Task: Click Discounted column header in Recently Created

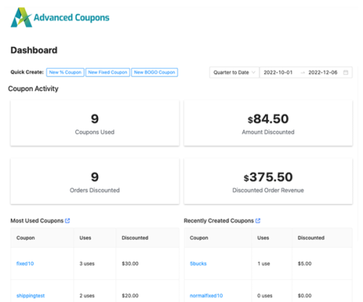Action: pyautogui.click(x=311, y=238)
